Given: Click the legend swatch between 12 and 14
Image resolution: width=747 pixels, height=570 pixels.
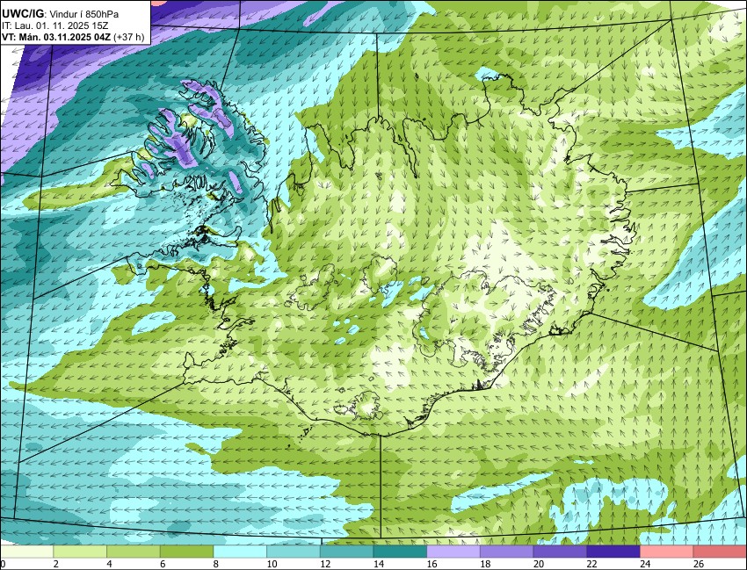Looking at the screenshot, I should click(x=347, y=552).
